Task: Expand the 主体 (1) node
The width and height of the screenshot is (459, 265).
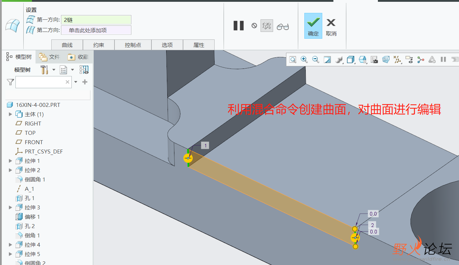Action: click(x=10, y=114)
